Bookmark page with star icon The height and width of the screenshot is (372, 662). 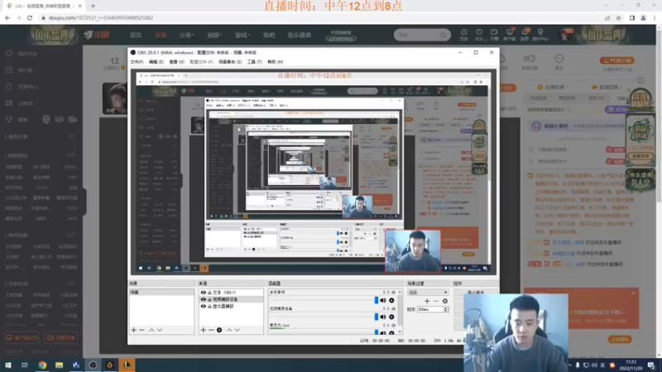(618, 17)
